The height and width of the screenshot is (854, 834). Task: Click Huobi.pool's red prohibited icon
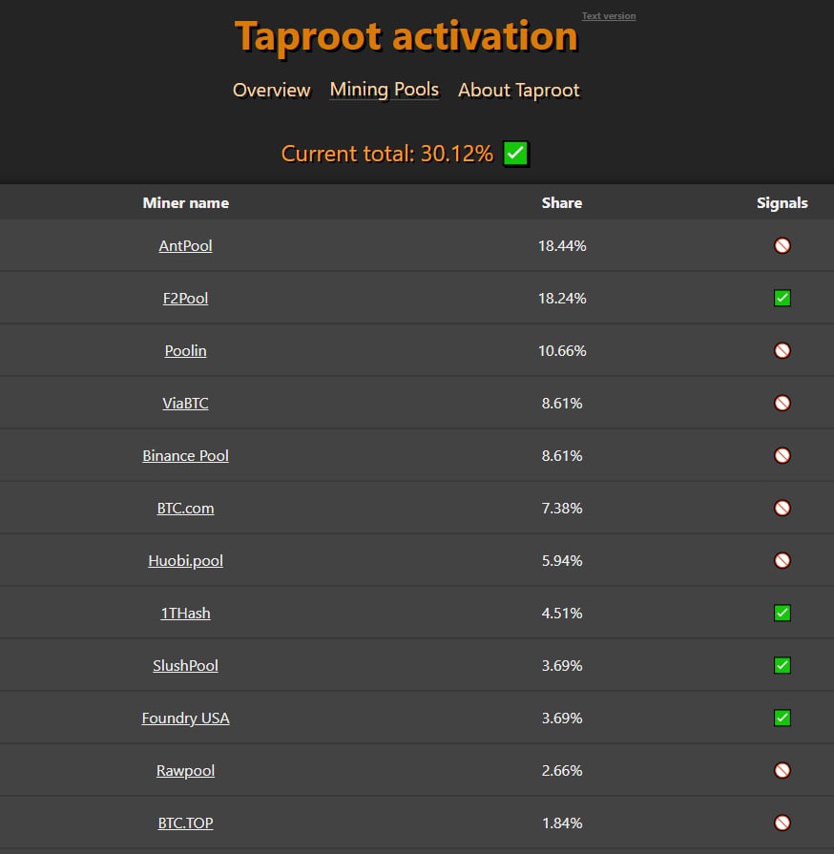(782, 561)
